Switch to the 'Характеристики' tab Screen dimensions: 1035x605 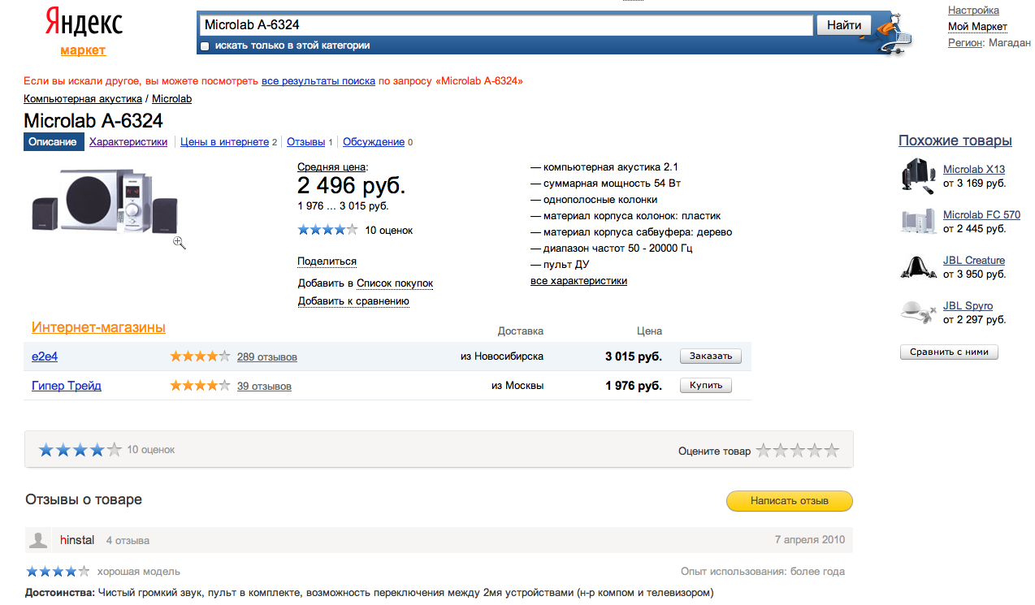coord(128,142)
